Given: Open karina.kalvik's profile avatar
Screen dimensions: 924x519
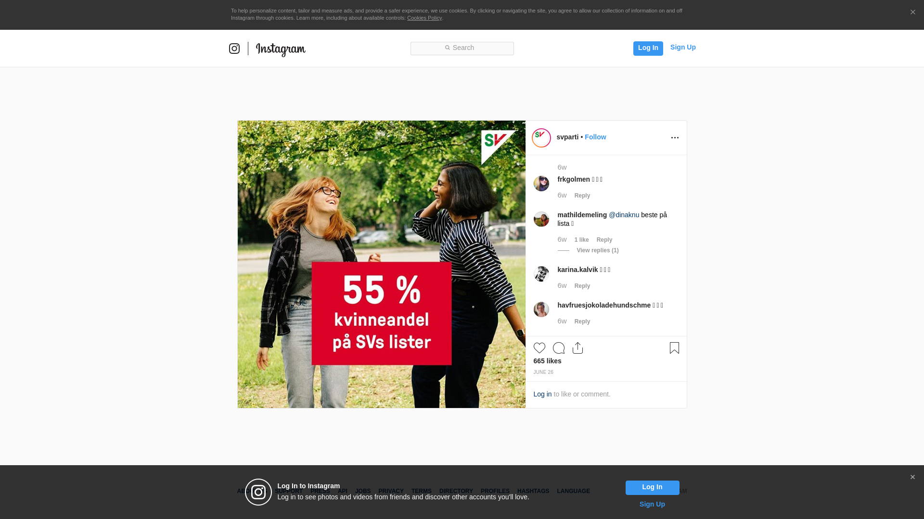Looking at the screenshot, I should (541, 274).
